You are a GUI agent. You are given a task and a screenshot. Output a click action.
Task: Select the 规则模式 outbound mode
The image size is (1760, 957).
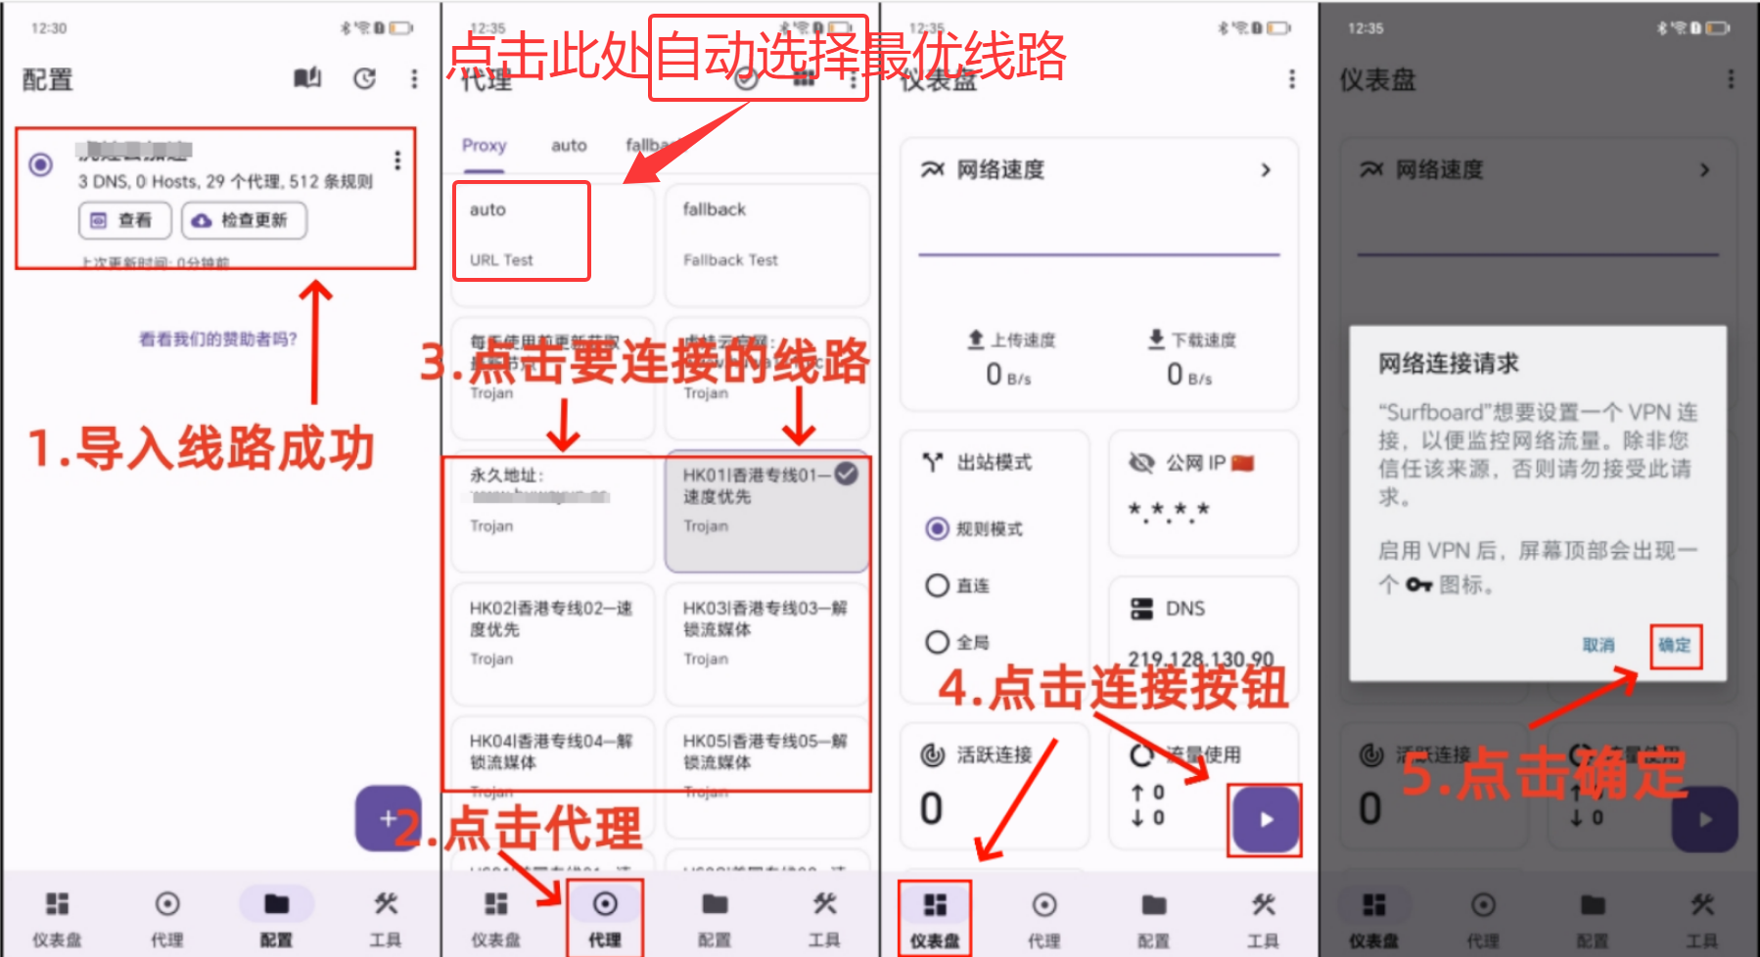click(975, 529)
